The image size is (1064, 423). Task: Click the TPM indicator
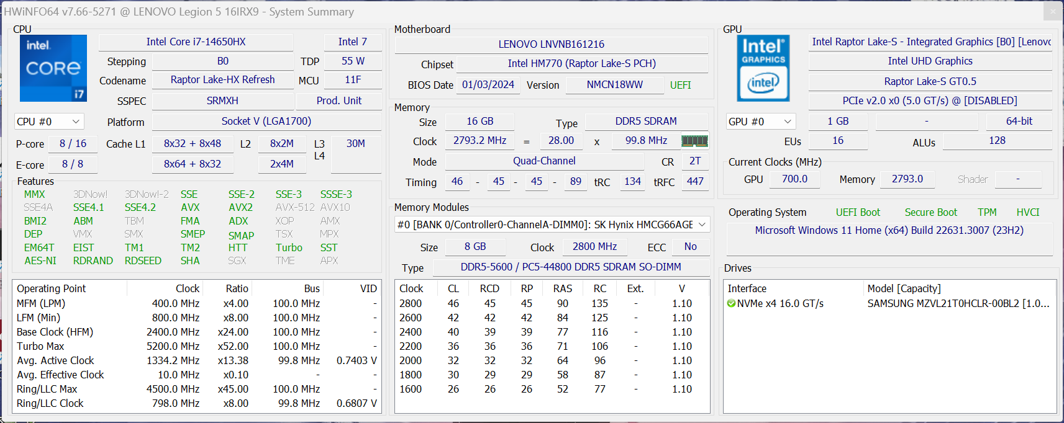point(987,212)
